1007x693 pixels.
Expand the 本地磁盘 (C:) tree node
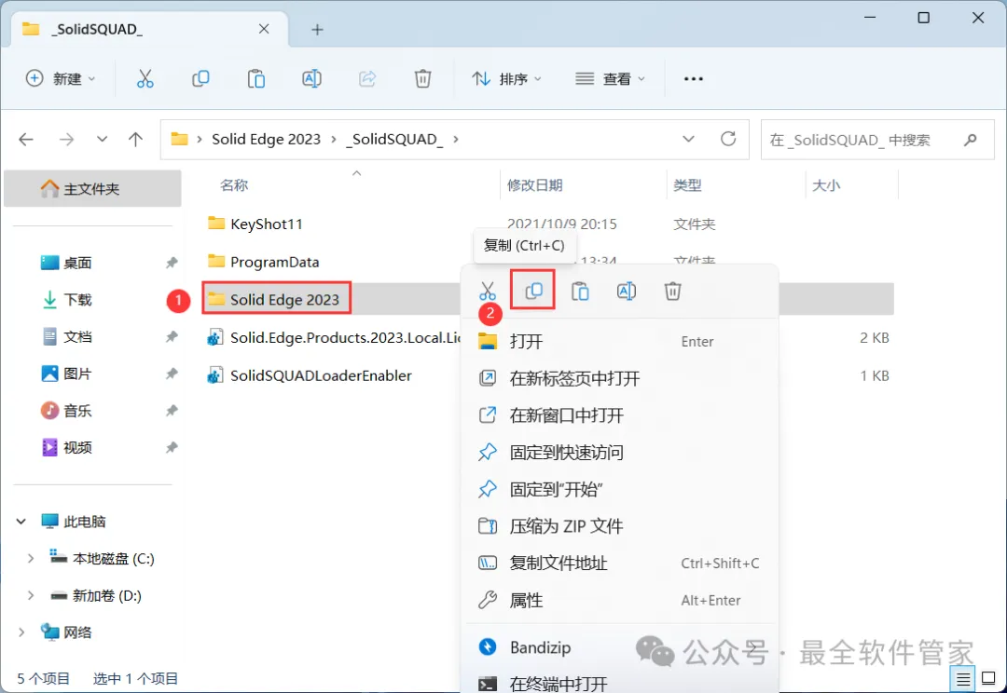coord(30,559)
